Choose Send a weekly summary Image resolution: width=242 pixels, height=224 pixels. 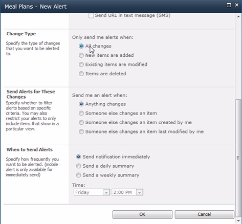coord(78,175)
